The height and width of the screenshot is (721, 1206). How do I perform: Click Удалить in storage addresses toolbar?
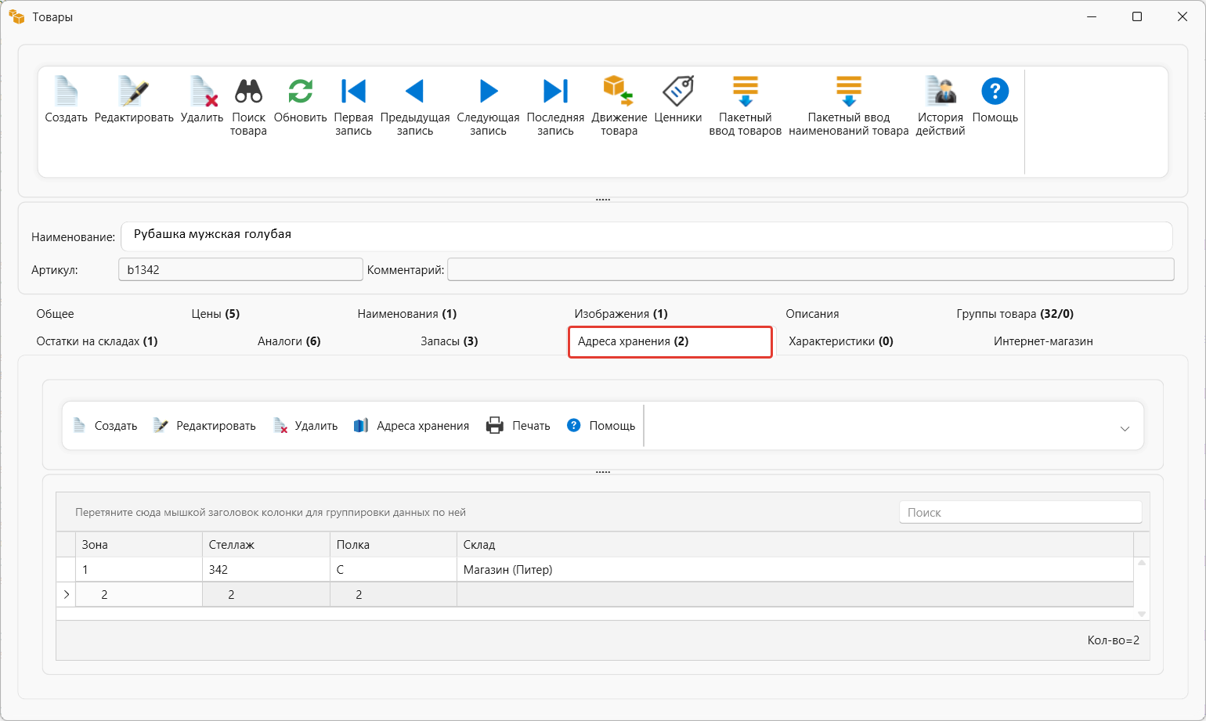(305, 426)
